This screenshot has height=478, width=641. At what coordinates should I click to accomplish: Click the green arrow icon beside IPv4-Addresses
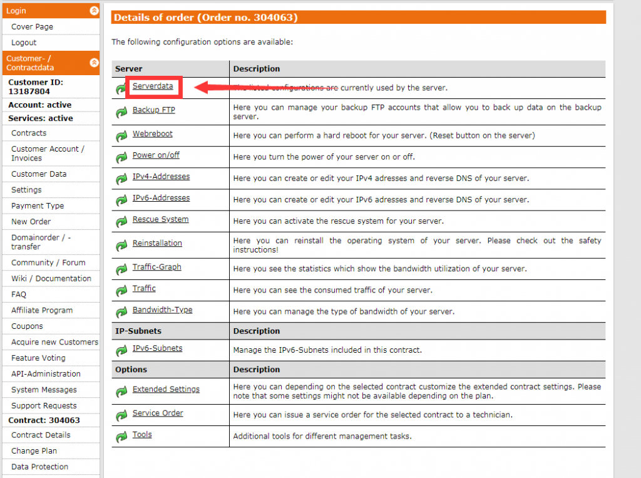(x=121, y=179)
